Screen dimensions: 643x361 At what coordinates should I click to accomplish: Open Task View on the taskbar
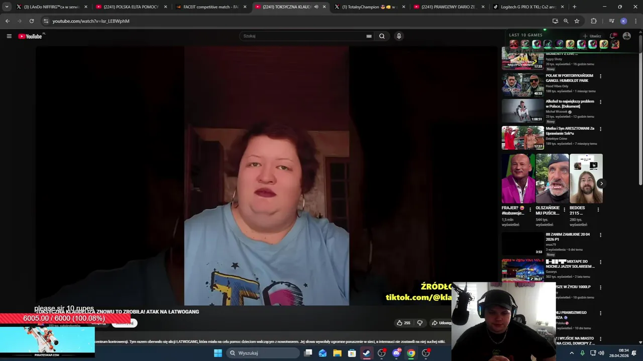click(x=308, y=353)
